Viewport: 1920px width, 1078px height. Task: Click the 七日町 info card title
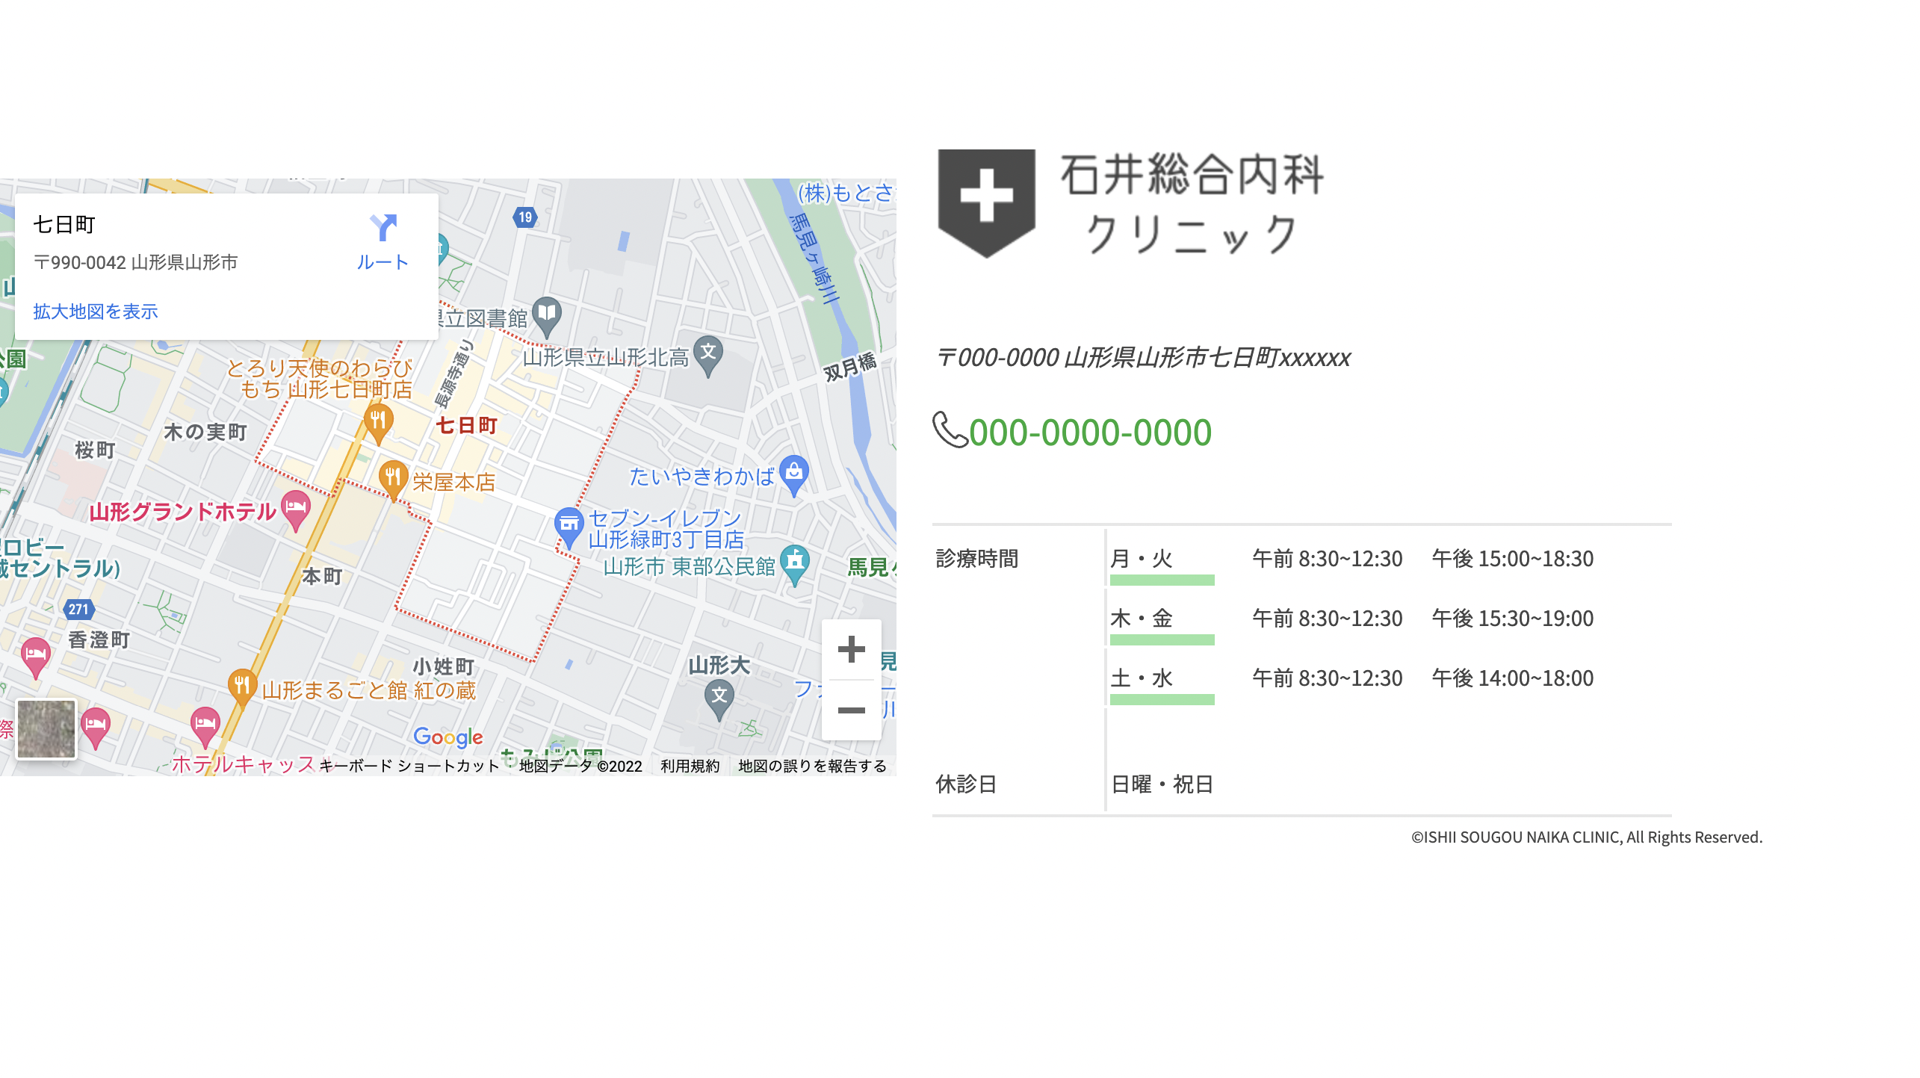click(64, 223)
